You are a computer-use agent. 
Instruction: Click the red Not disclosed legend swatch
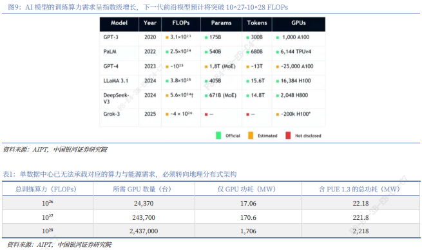[x=288, y=136]
